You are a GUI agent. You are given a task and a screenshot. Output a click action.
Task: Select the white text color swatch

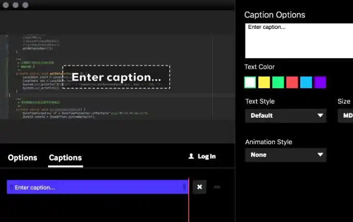click(x=250, y=82)
